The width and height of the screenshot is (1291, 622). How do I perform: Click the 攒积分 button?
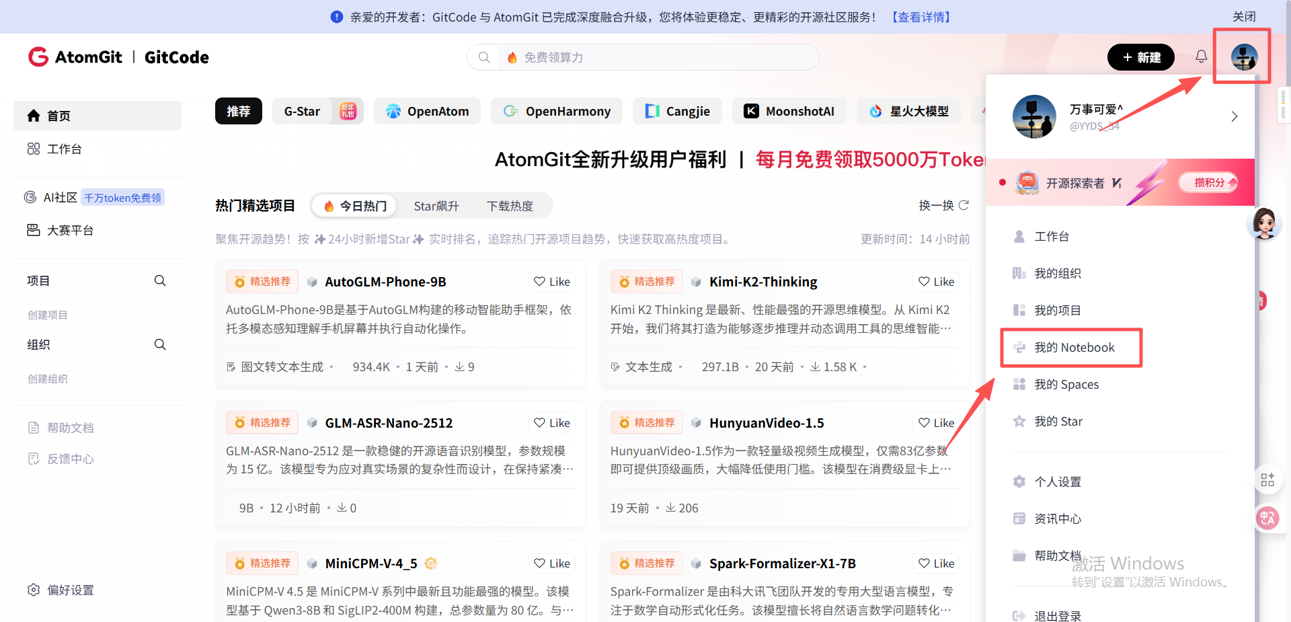click(1208, 182)
